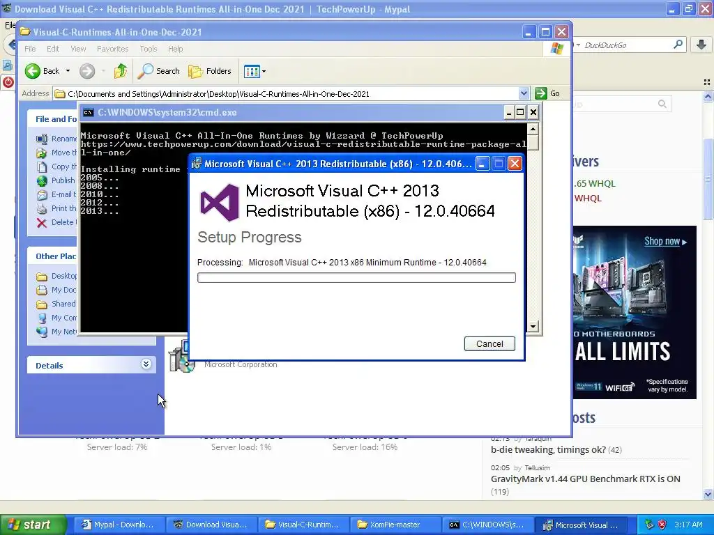The width and height of the screenshot is (714, 535).
Task: Open the Help menu in Explorer
Action: (x=175, y=49)
